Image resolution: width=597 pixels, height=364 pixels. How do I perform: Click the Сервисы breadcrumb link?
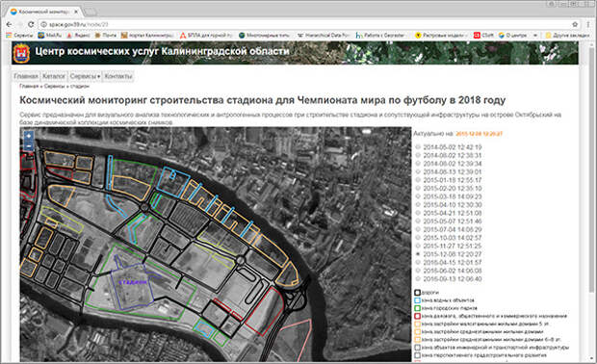tap(55, 87)
